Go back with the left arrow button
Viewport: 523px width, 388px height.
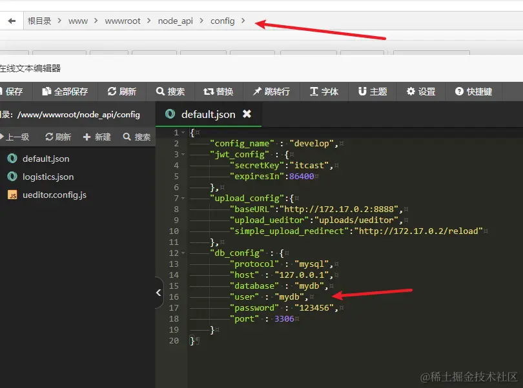point(12,21)
